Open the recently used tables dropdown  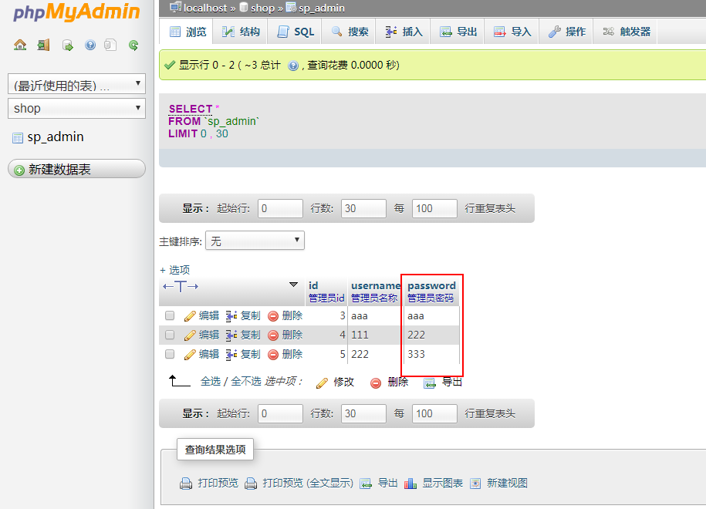(x=76, y=84)
